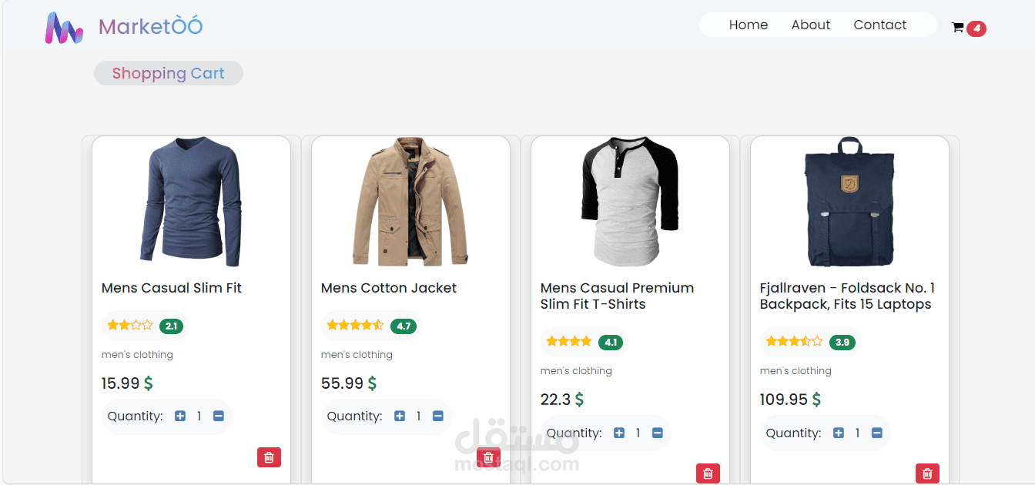Decrease Fjallraven backpack quantity
The width and height of the screenshot is (1035, 485).
pyautogui.click(x=877, y=433)
